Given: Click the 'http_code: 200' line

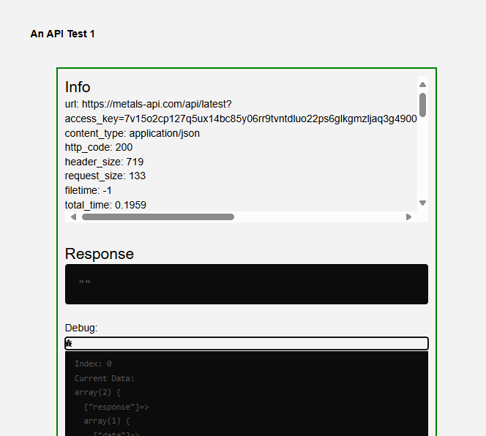Looking at the screenshot, I should [x=99, y=147].
